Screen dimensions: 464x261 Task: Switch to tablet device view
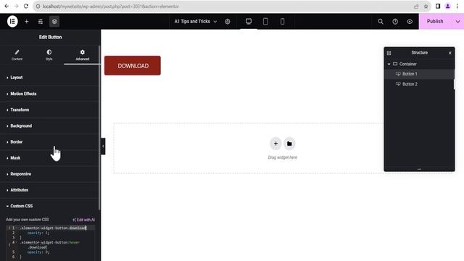click(x=265, y=21)
